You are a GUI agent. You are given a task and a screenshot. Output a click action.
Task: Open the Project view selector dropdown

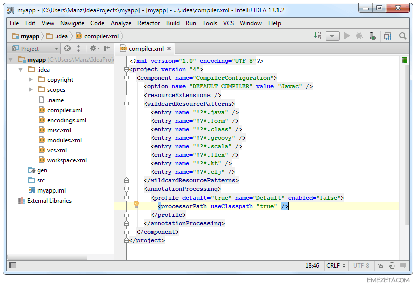(35, 49)
